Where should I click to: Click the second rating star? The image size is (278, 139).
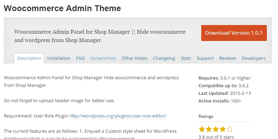(209, 129)
